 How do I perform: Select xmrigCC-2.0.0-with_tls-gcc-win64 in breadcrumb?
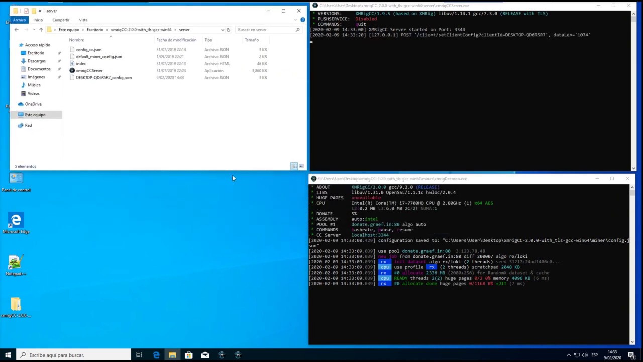(141, 30)
